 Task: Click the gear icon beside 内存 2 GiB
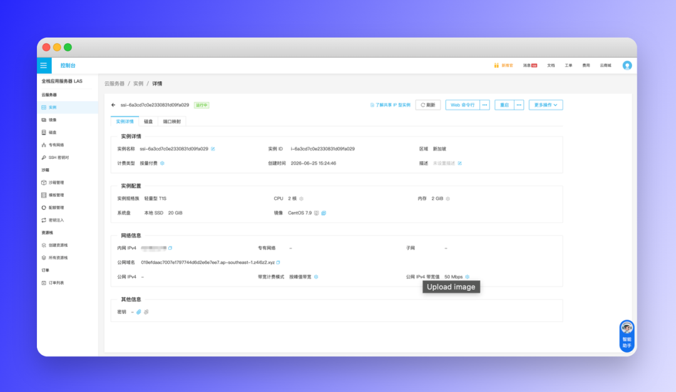pyautogui.click(x=448, y=199)
